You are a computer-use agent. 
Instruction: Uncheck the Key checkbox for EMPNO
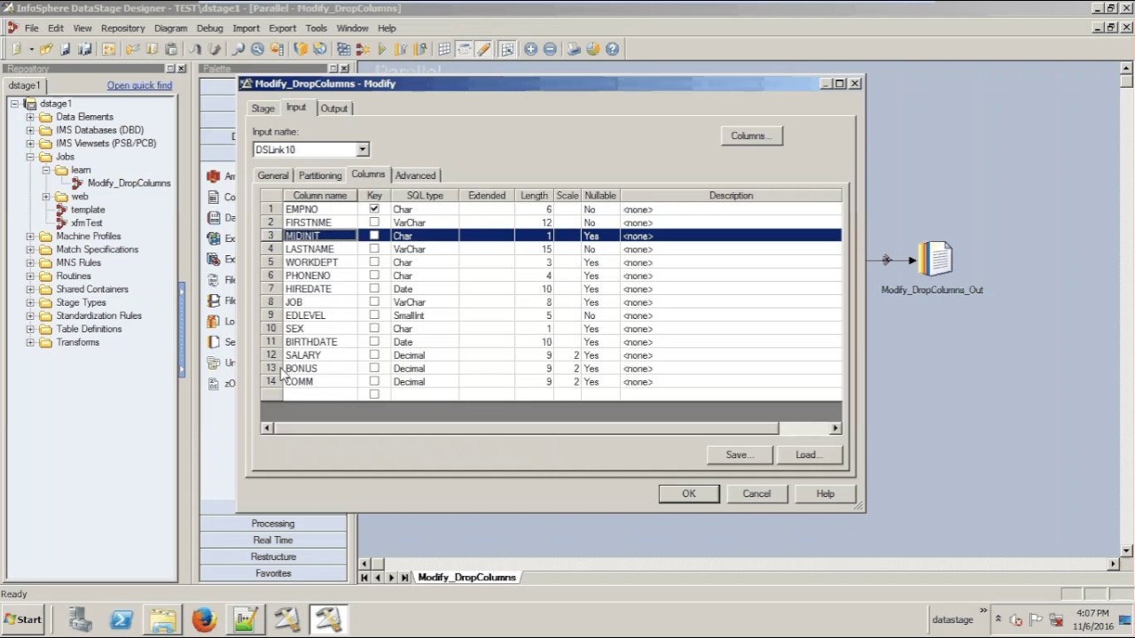pos(374,209)
